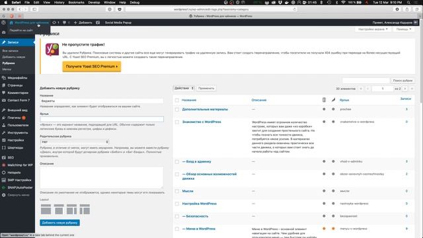Expand the Помощь help panel
This screenshot has height=238, width=423.
[404, 29]
